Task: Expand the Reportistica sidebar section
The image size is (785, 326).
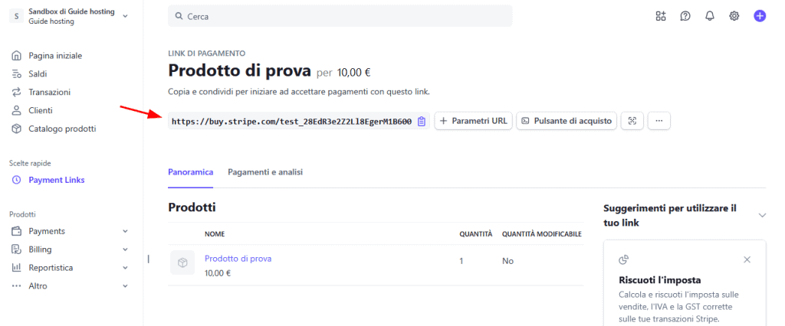Action: pos(125,268)
